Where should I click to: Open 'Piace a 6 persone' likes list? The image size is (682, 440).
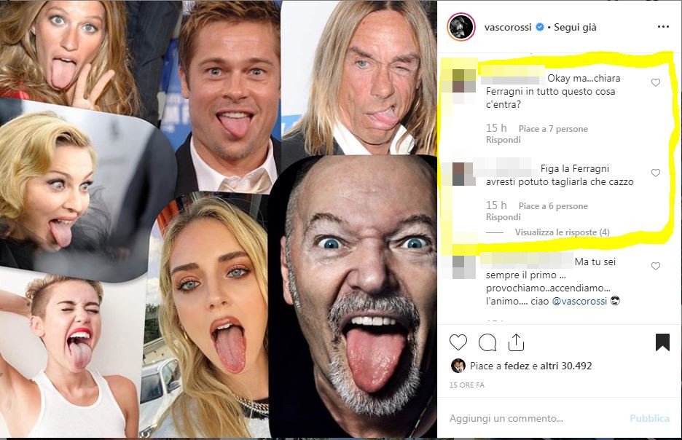click(553, 206)
